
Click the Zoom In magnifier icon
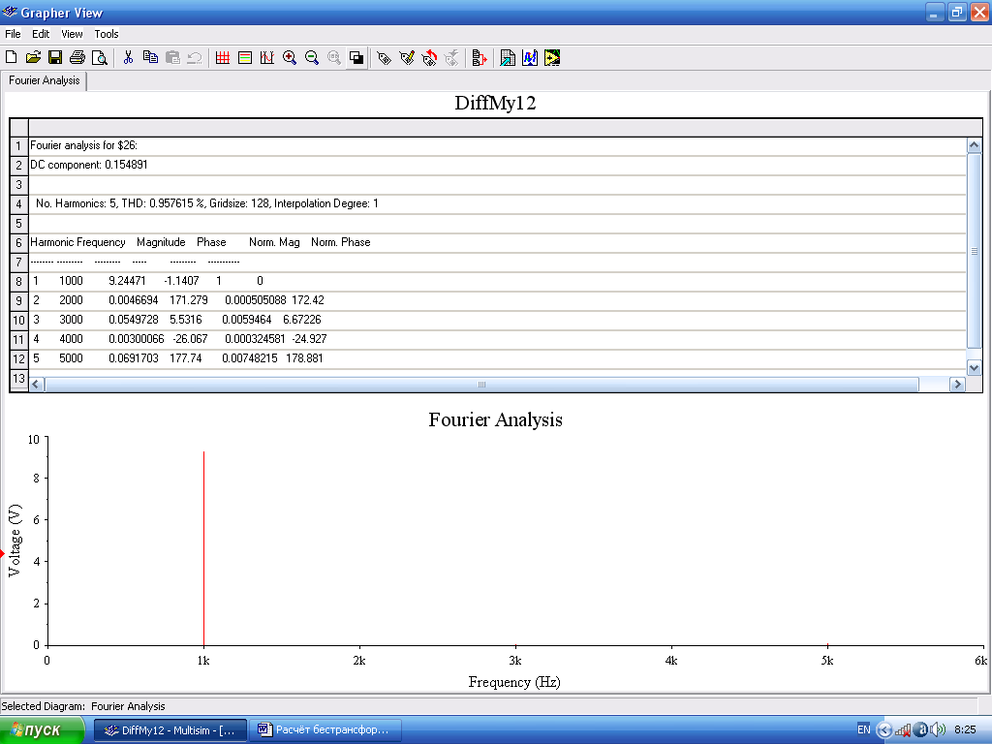point(290,58)
